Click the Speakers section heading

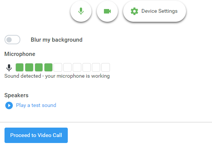click(16, 95)
